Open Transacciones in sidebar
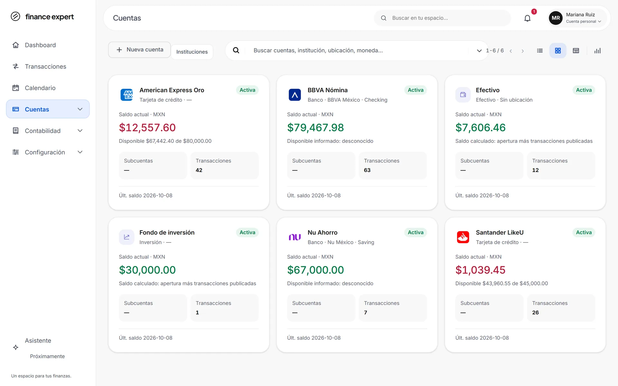 click(48, 66)
